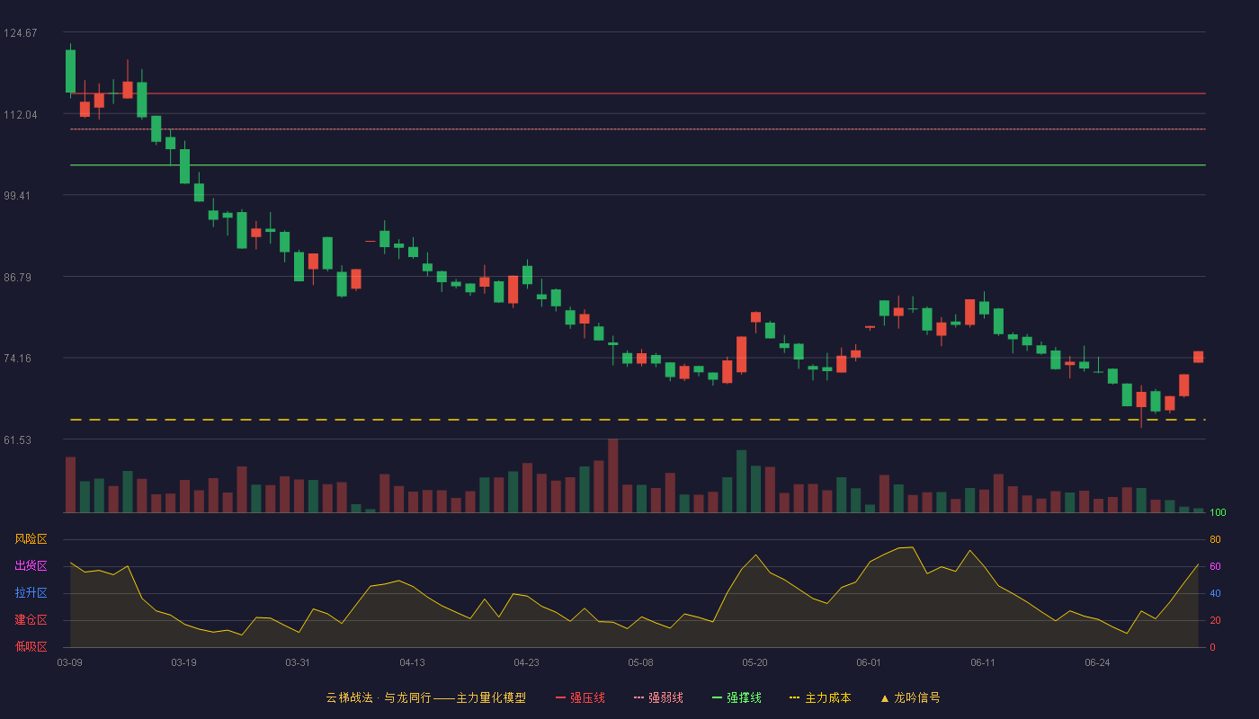Click the solid red 强压线 line on the chart
This screenshot has width=1259, height=719.
click(638, 93)
